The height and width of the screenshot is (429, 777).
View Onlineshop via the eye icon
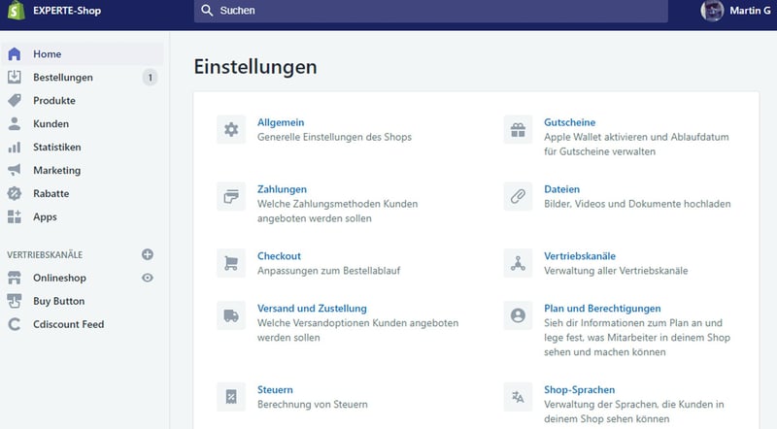[148, 278]
